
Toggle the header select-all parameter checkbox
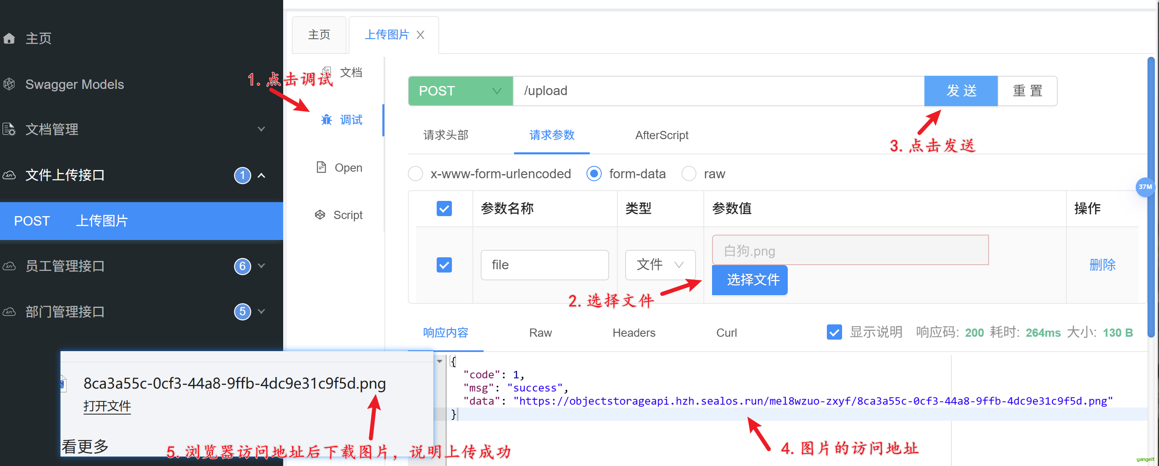[444, 208]
